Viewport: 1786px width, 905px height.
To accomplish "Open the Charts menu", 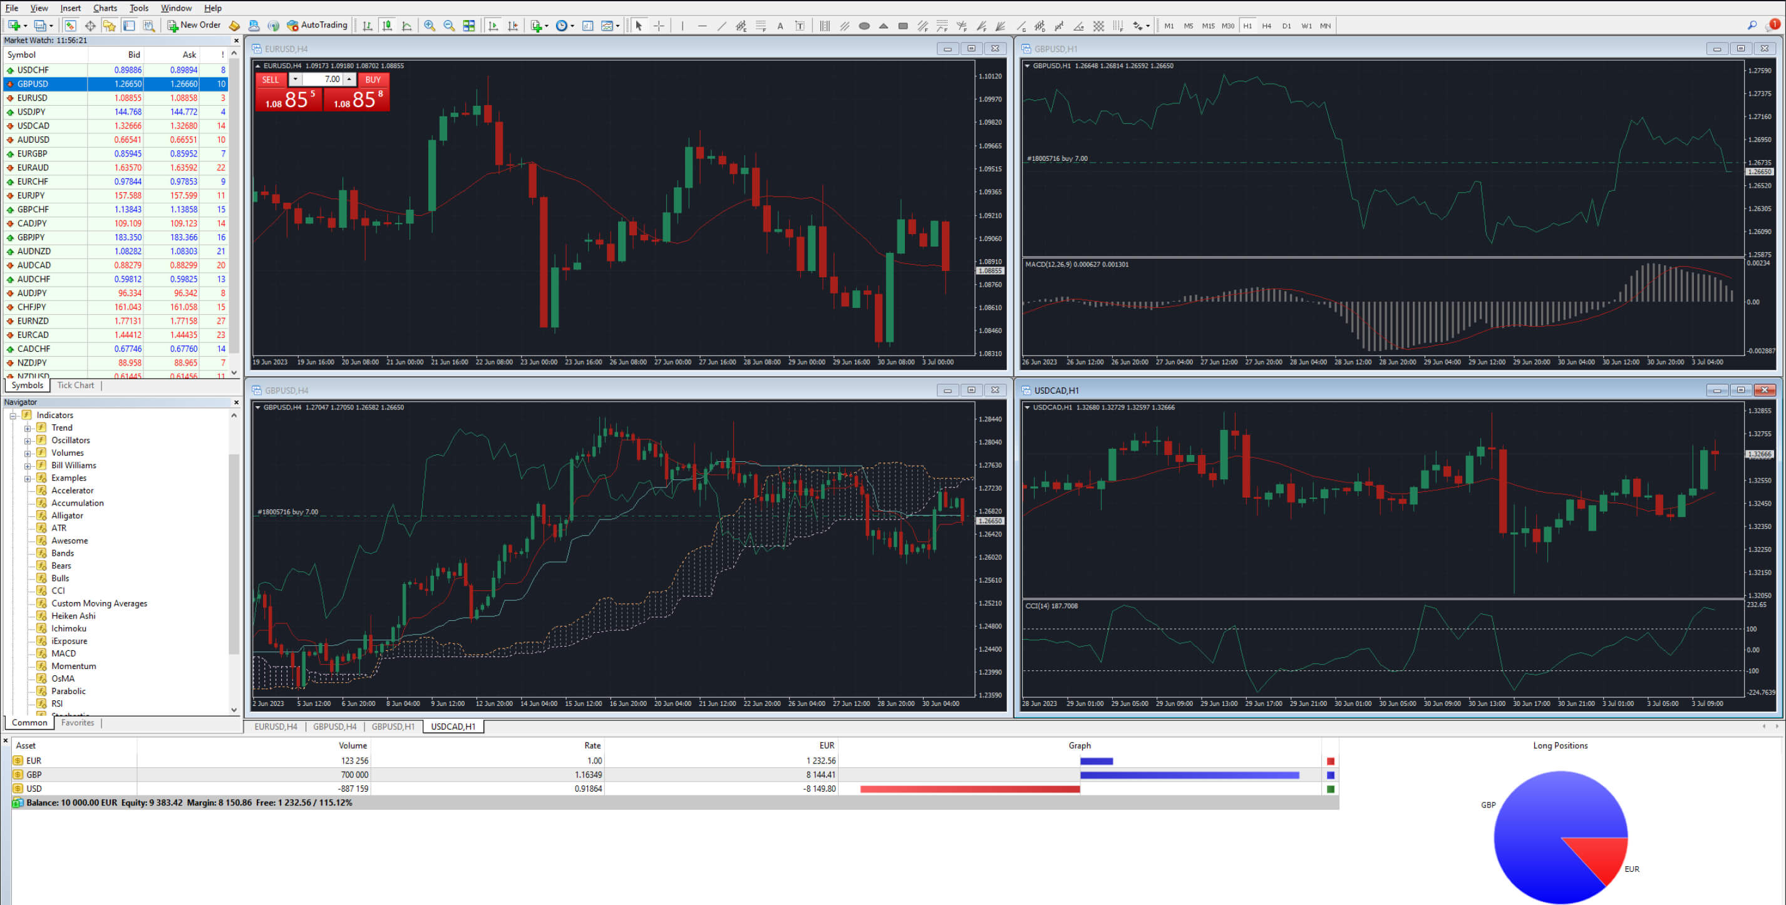I will pos(105,8).
